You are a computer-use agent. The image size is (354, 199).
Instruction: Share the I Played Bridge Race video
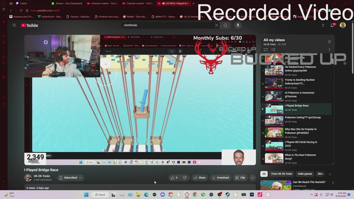click(x=199, y=178)
